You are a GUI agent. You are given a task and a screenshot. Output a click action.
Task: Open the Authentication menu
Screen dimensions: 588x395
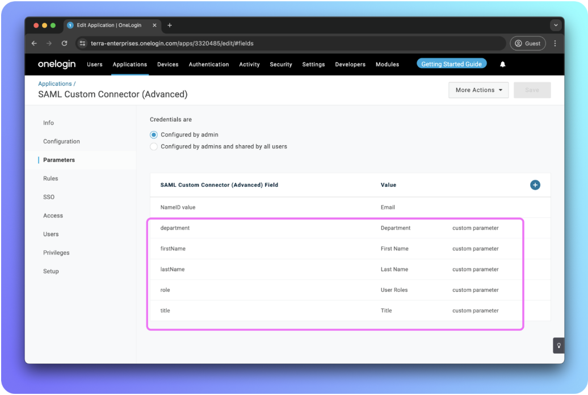(x=209, y=65)
